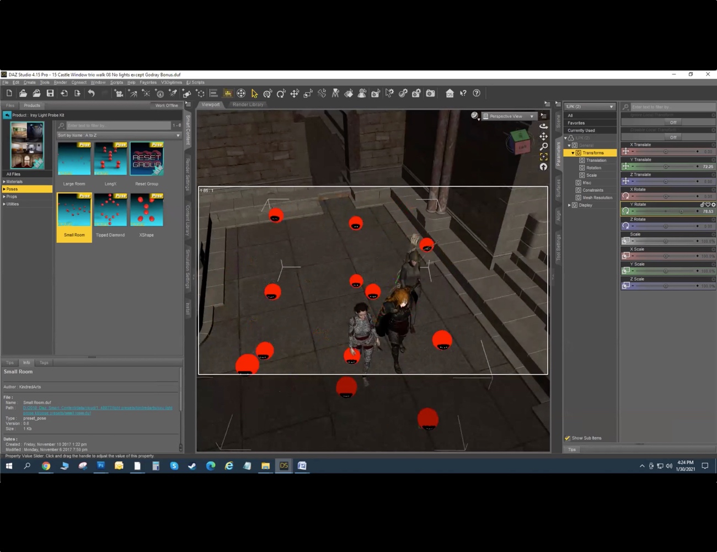The height and width of the screenshot is (552, 717).
Task: Collapse the Transforms tree group
Action: click(573, 153)
